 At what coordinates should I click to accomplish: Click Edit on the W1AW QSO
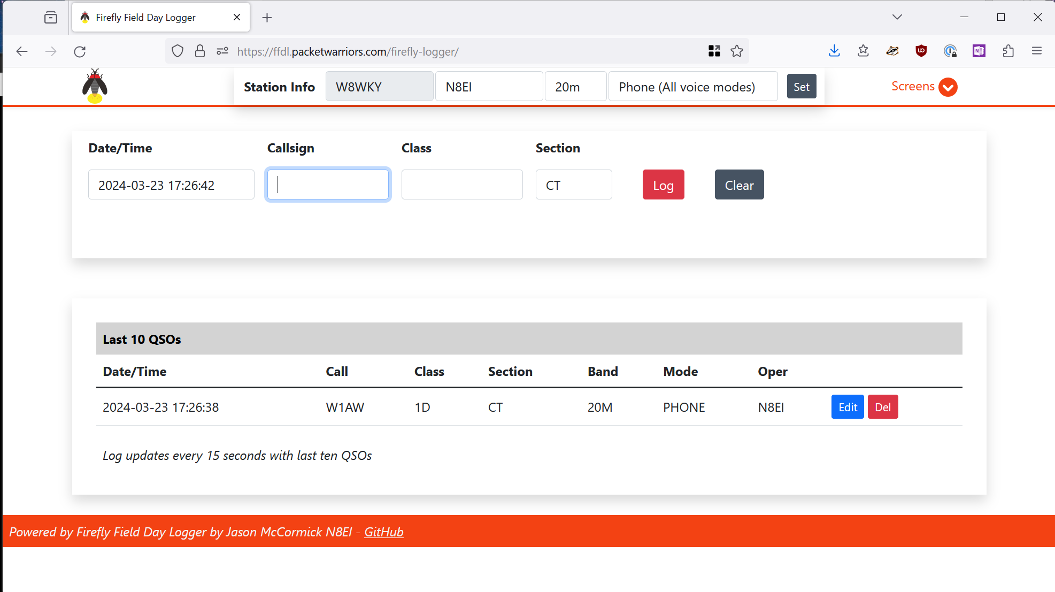tap(847, 407)
